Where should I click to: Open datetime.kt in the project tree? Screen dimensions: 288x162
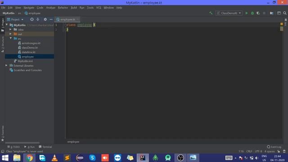(28, 52)
